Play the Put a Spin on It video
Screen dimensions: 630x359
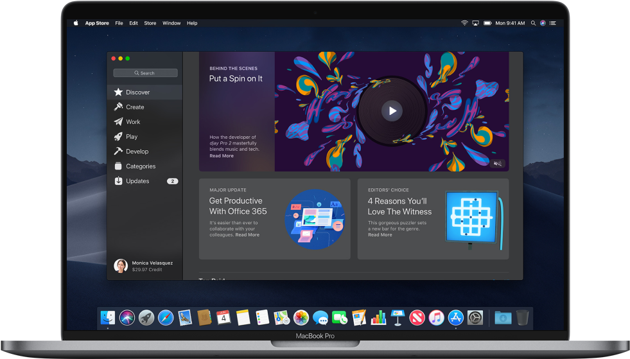(x=392, y=110)
